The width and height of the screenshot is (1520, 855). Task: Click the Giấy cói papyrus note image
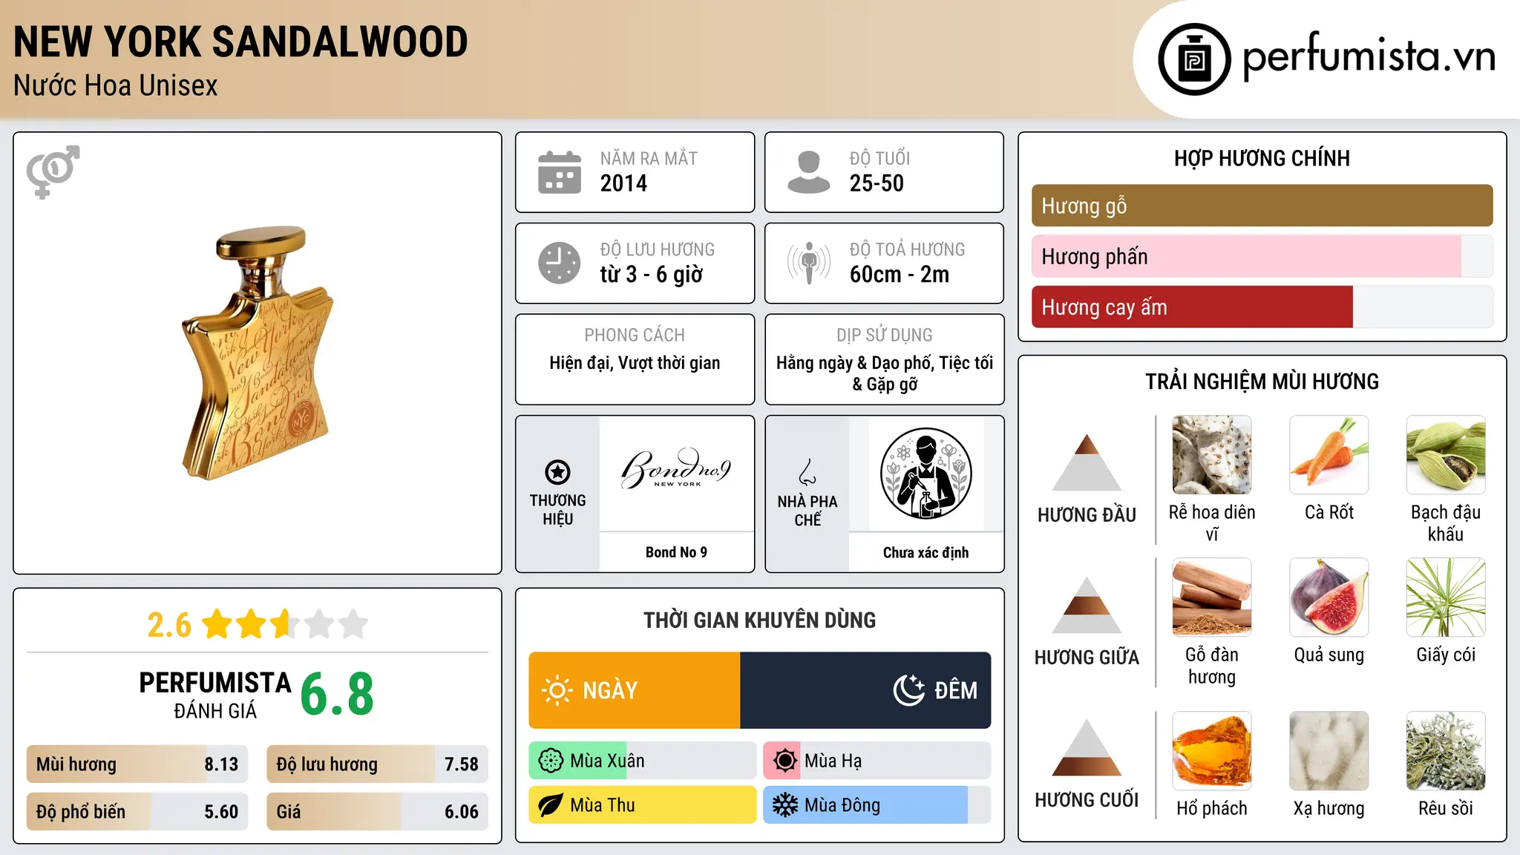tap(1446, 597)
